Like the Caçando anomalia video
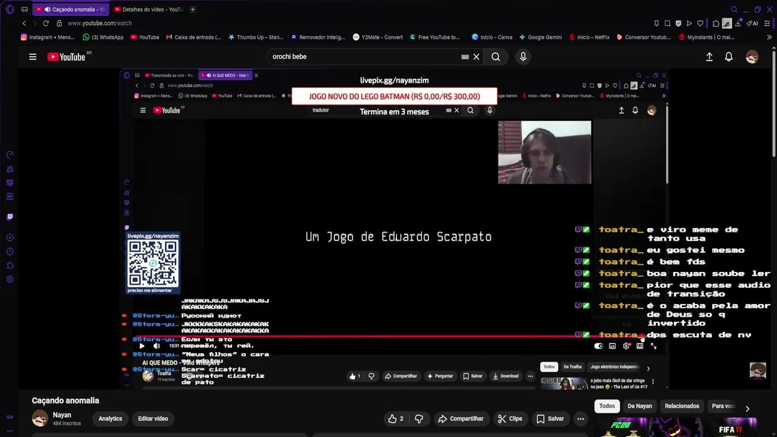This screenshot has width=777, height=437. point(396,419)
